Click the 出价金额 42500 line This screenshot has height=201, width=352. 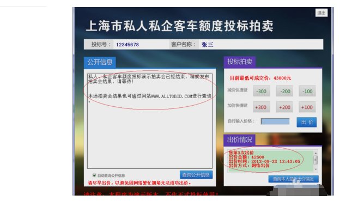(x=246, y=157)
